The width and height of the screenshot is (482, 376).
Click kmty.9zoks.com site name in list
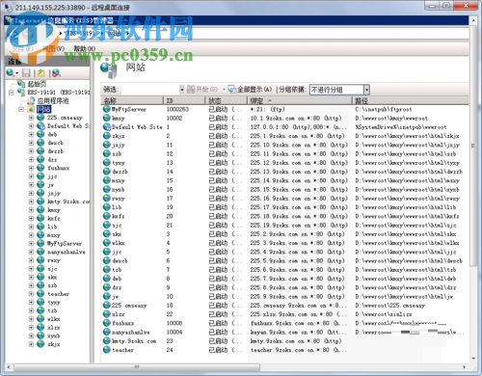pyautogui.click(x=134, y=341)
